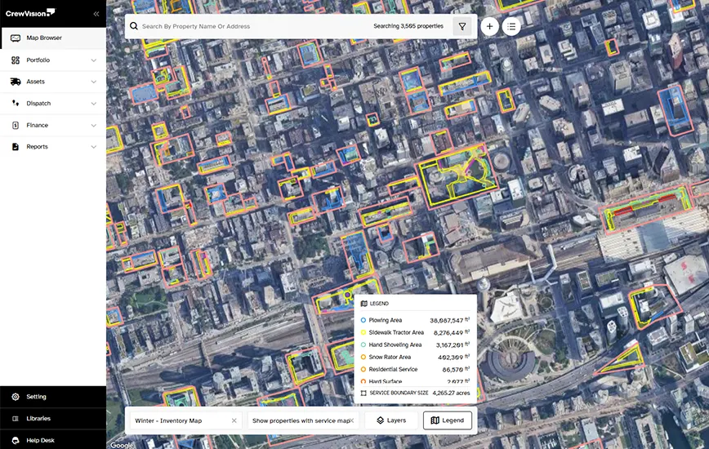Image resolution: width=709 pixels, height=449 pixels.
Task: Open the Assets menu item
Action: tap(53, 82)
